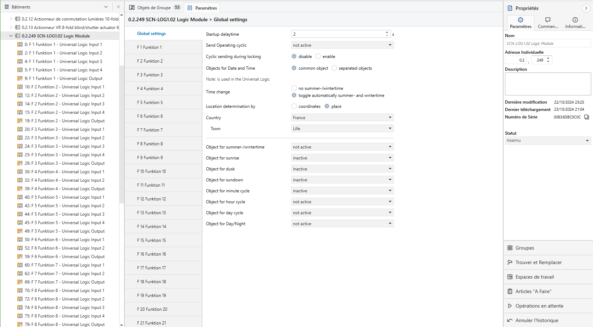Screen dimensions: 593x327
Task: Click the Bâtiments panel building icon
Action: pyautogui.click(x=7, y=7)
